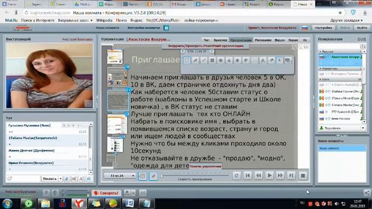
Task: Go to the next slide (fast forward)
Action: [x=280, y=175]
